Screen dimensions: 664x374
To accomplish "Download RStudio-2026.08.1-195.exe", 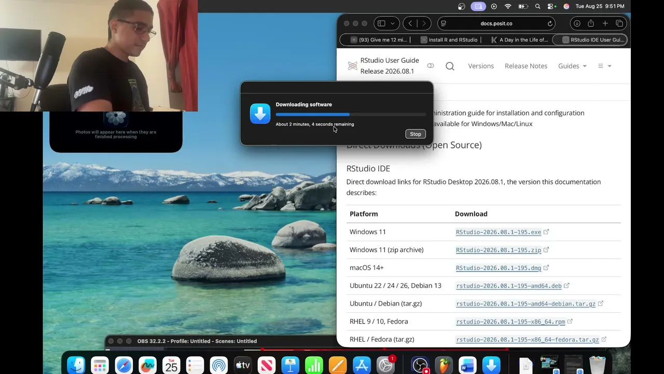I will 499,232.
